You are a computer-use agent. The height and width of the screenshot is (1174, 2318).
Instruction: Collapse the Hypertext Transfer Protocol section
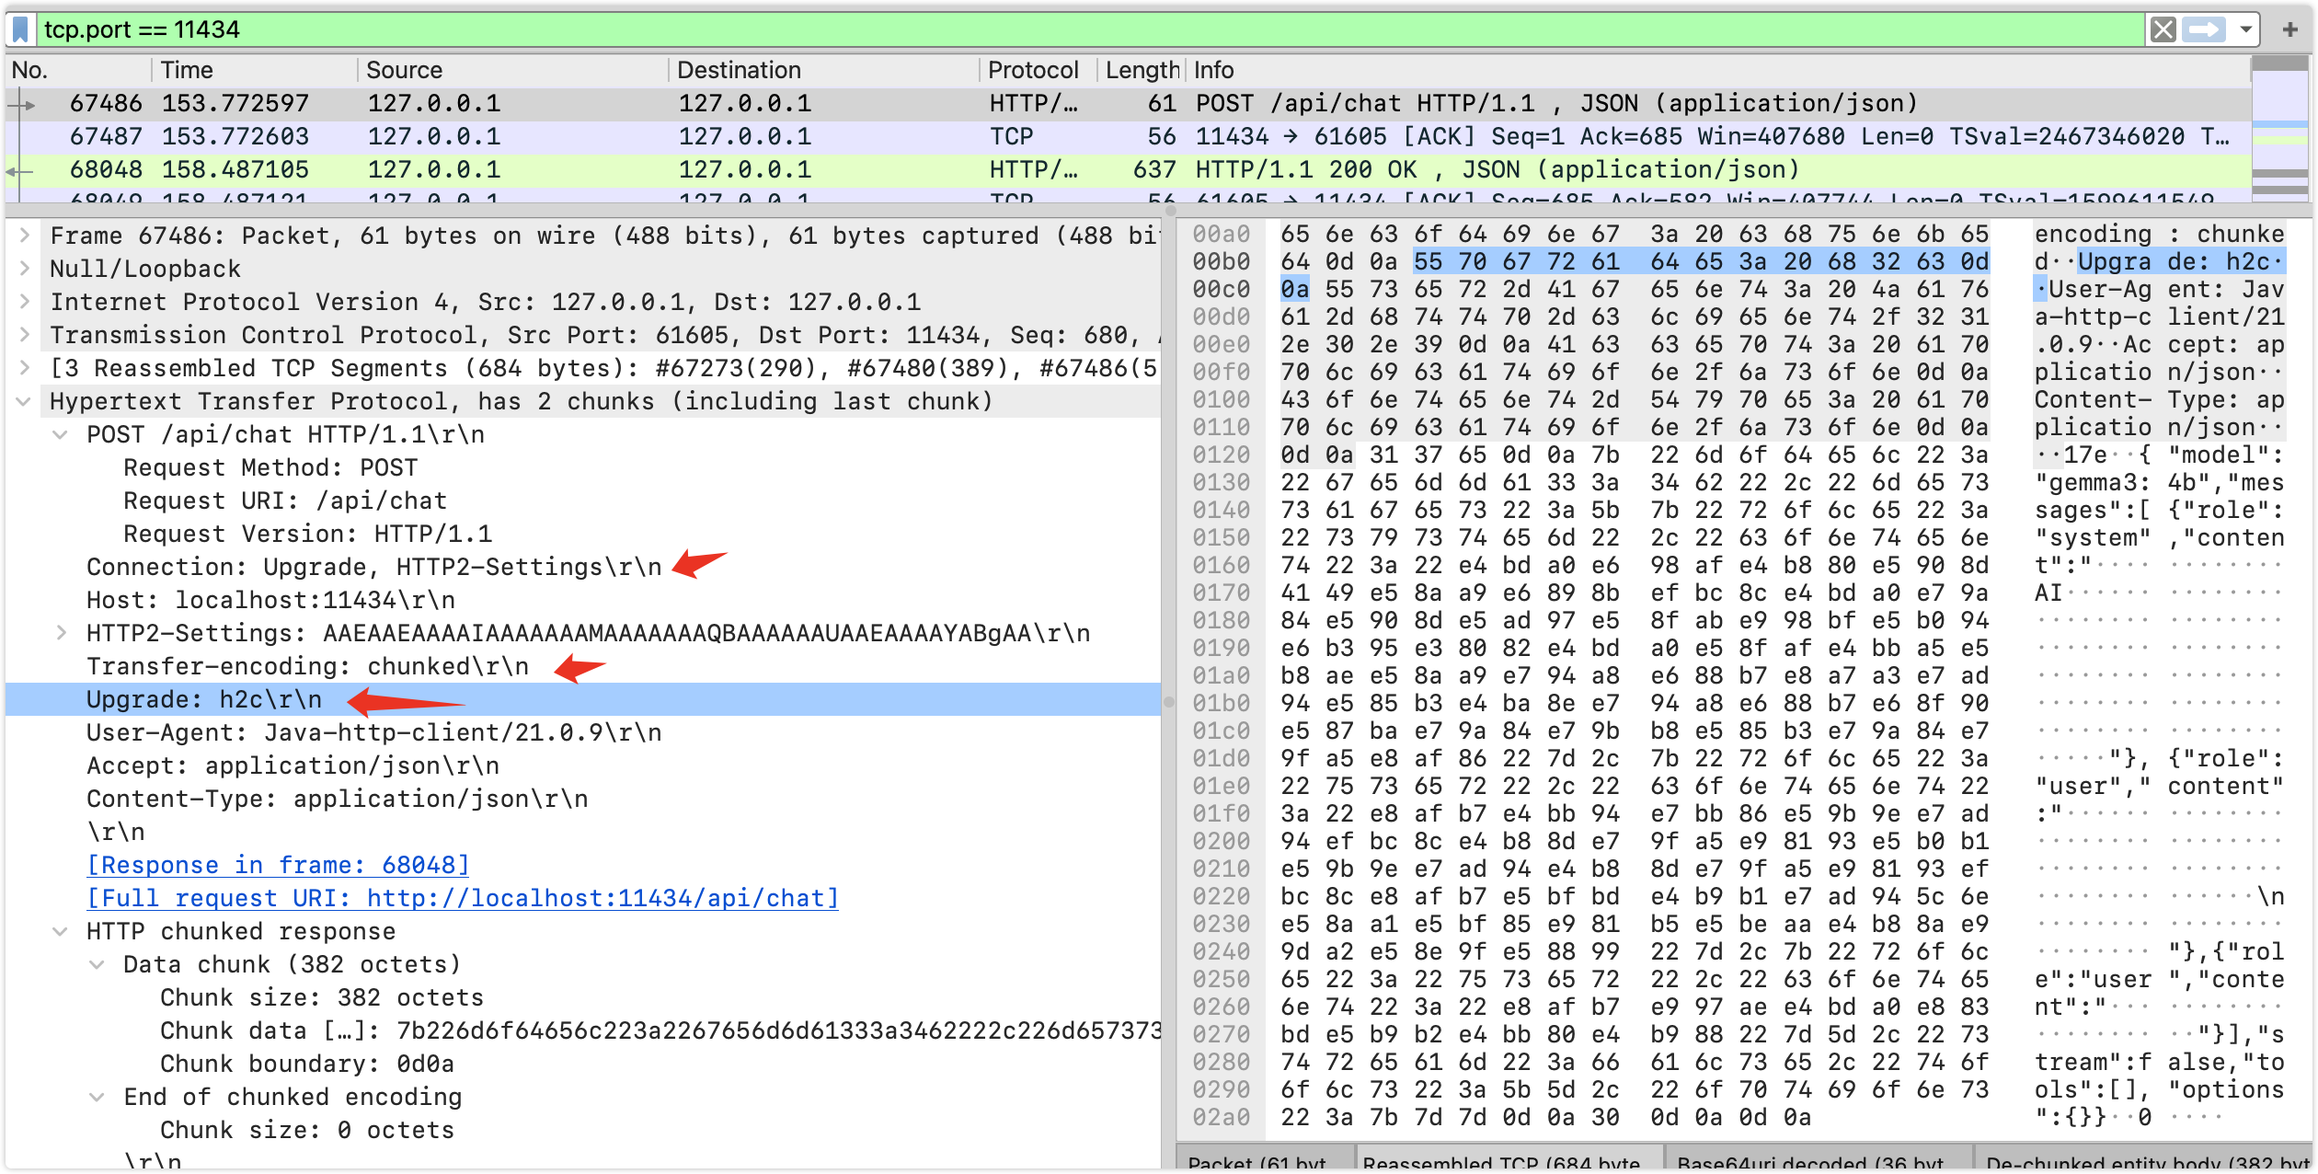[25, 401]
